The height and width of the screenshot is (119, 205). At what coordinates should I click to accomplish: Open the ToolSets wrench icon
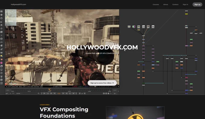2,49
